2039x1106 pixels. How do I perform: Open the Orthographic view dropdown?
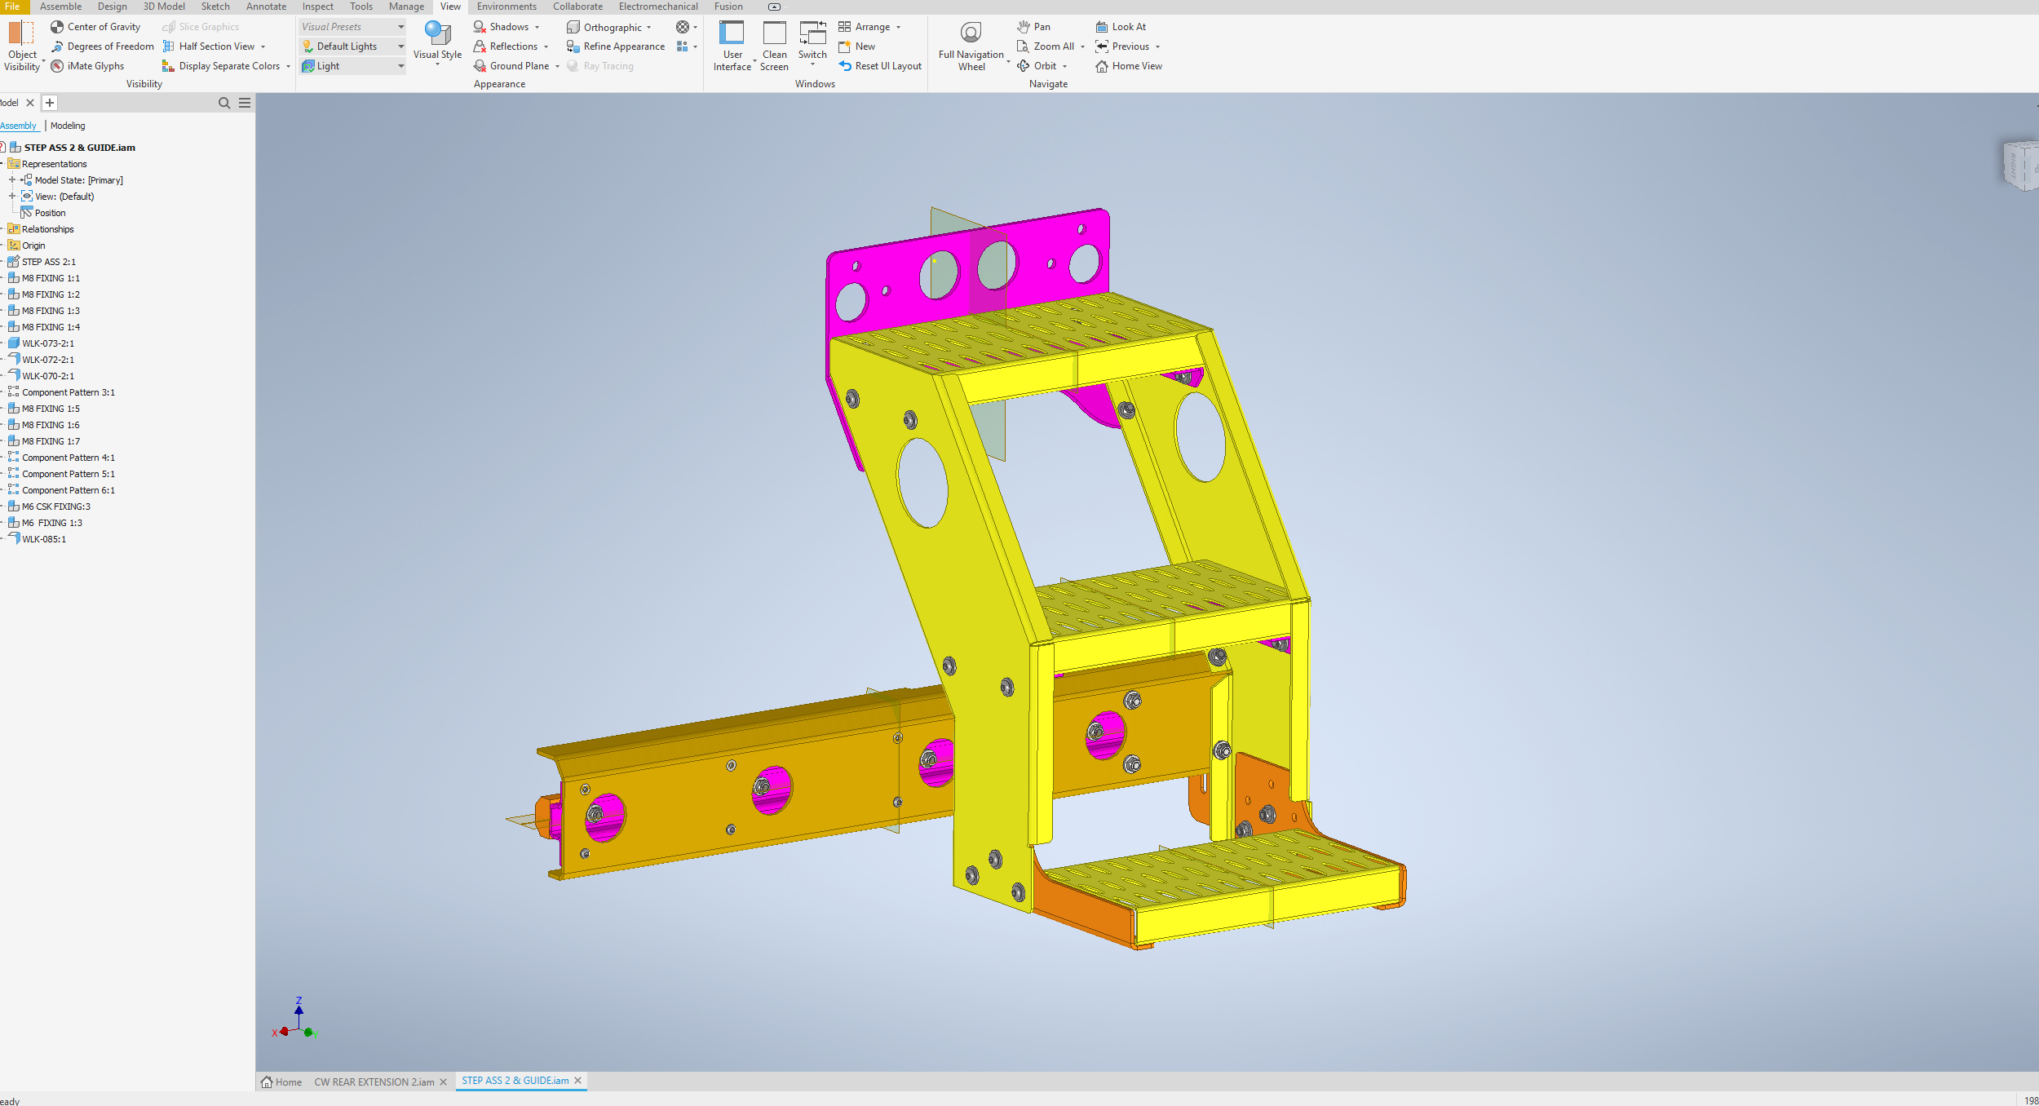(649, 28)
